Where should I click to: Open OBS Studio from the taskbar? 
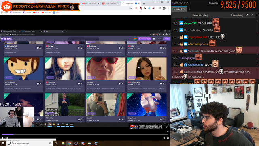tap(76, 143)
